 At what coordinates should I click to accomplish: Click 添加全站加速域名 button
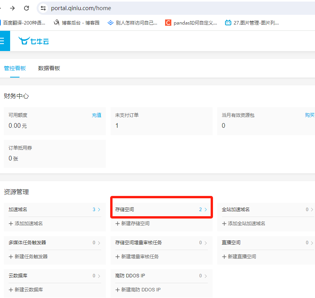[x=243, y=224]
